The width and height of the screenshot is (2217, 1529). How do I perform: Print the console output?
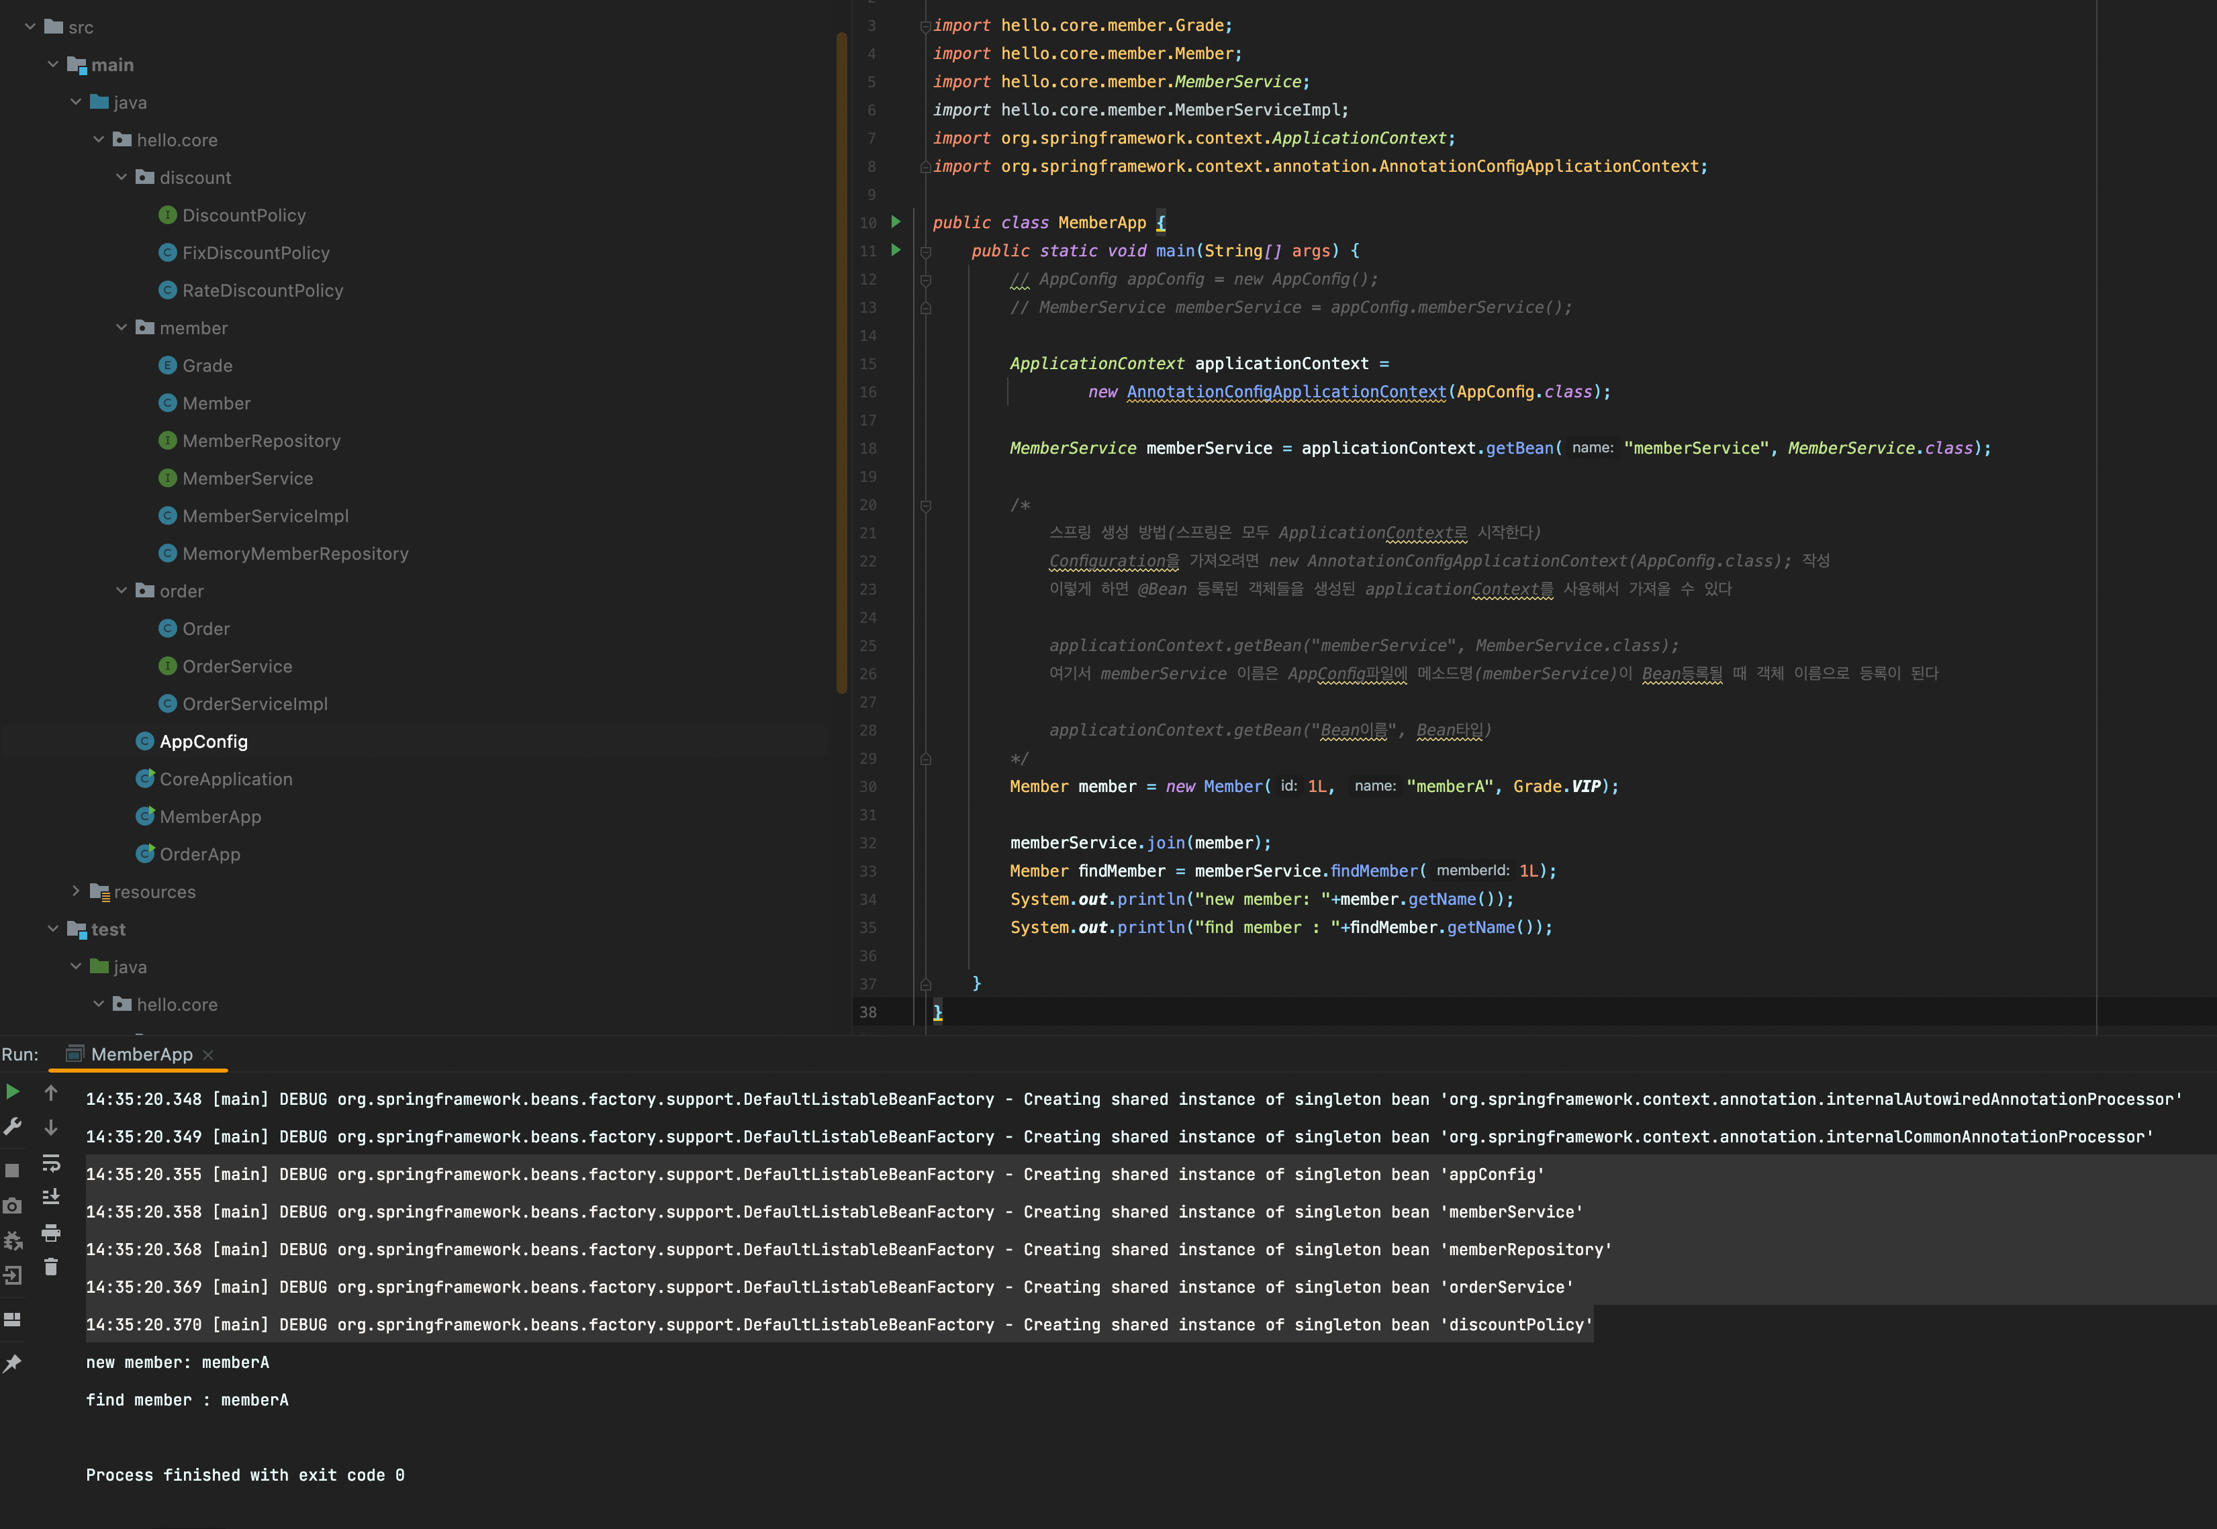pyautogui.click(x=51, y=1232)
